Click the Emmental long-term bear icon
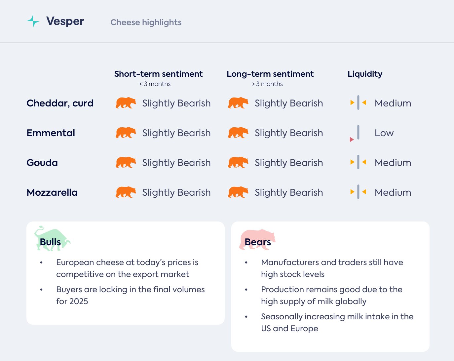The height and width of the screenshot is (361, 454). tap(238, 133)
